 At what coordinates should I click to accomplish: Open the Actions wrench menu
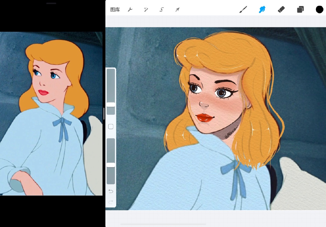(130, 10)
